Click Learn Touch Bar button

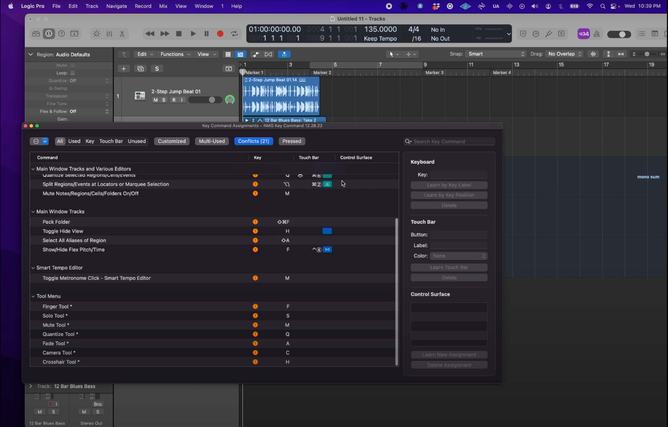click(449, 267)
